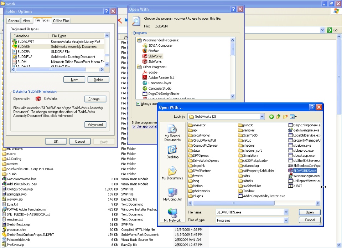Create a new folder in the file dialog

285,117
